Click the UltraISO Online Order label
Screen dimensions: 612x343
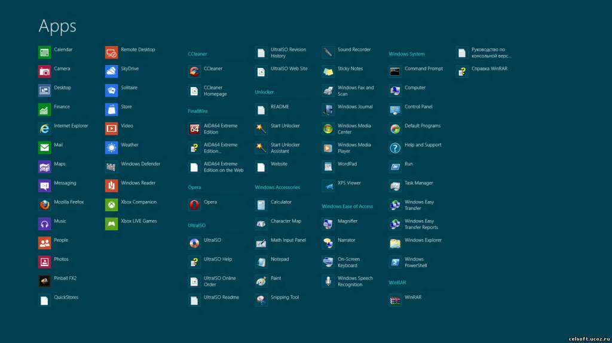pos(220,282)
